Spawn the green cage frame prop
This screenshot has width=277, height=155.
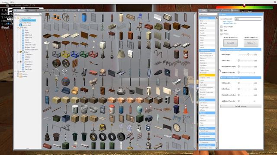pos(84,54)
